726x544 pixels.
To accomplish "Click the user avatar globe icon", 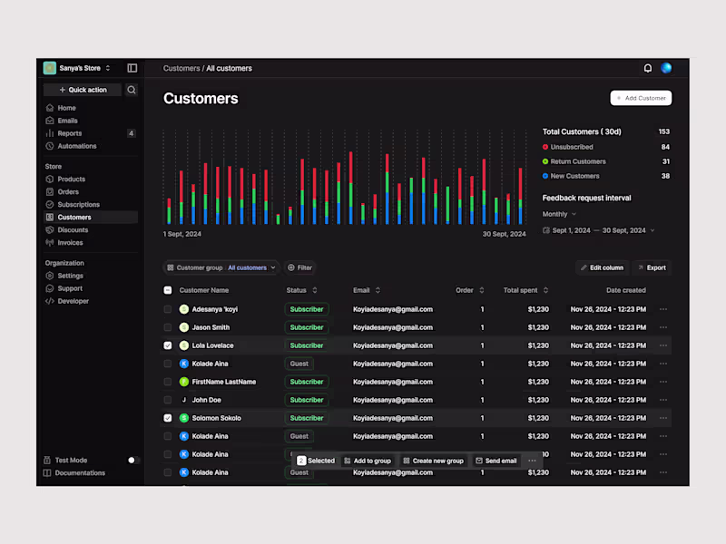I will (666, 68).
